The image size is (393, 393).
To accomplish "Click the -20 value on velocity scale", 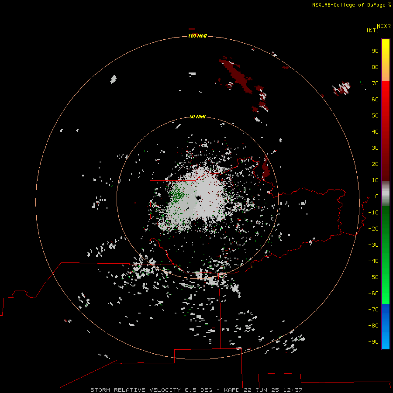I will tap(373, 228).
